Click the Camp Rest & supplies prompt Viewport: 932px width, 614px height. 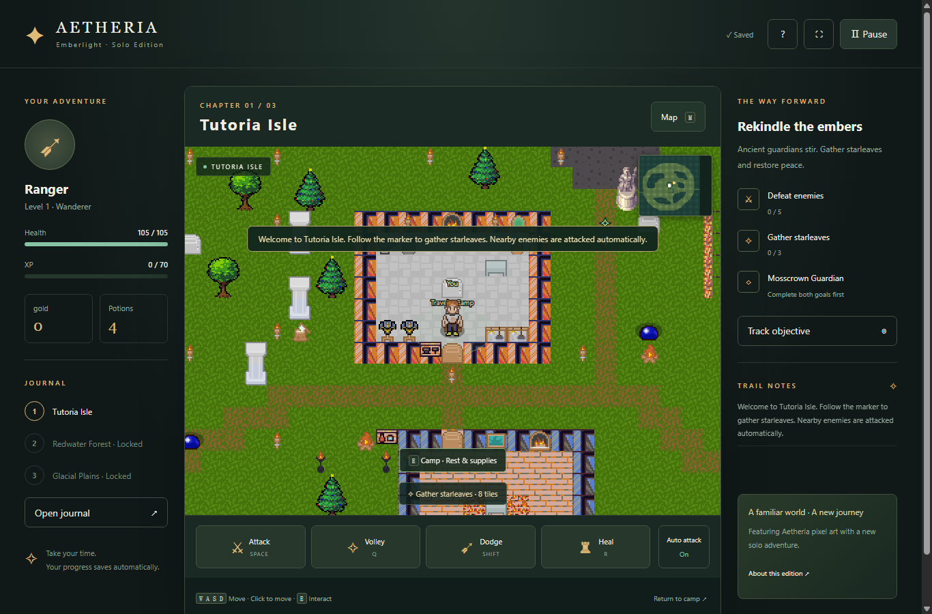point(453,460)
